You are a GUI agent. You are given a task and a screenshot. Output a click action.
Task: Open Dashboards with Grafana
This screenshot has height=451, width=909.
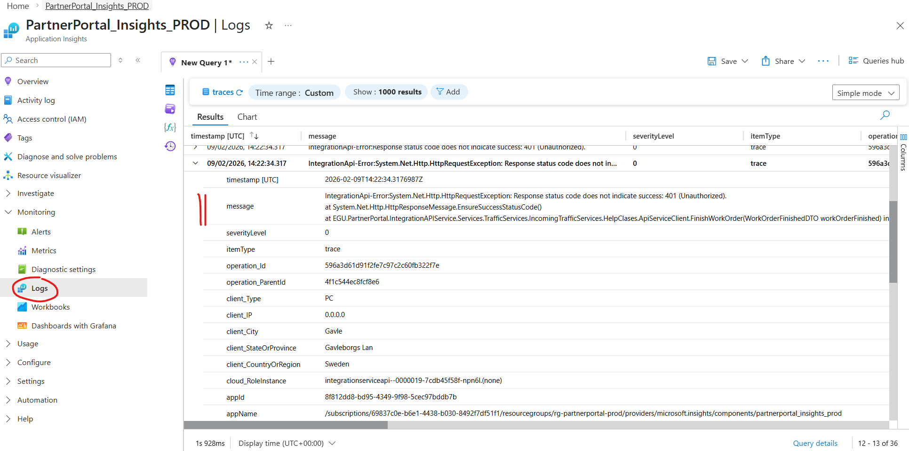click(x=73, y=326)
